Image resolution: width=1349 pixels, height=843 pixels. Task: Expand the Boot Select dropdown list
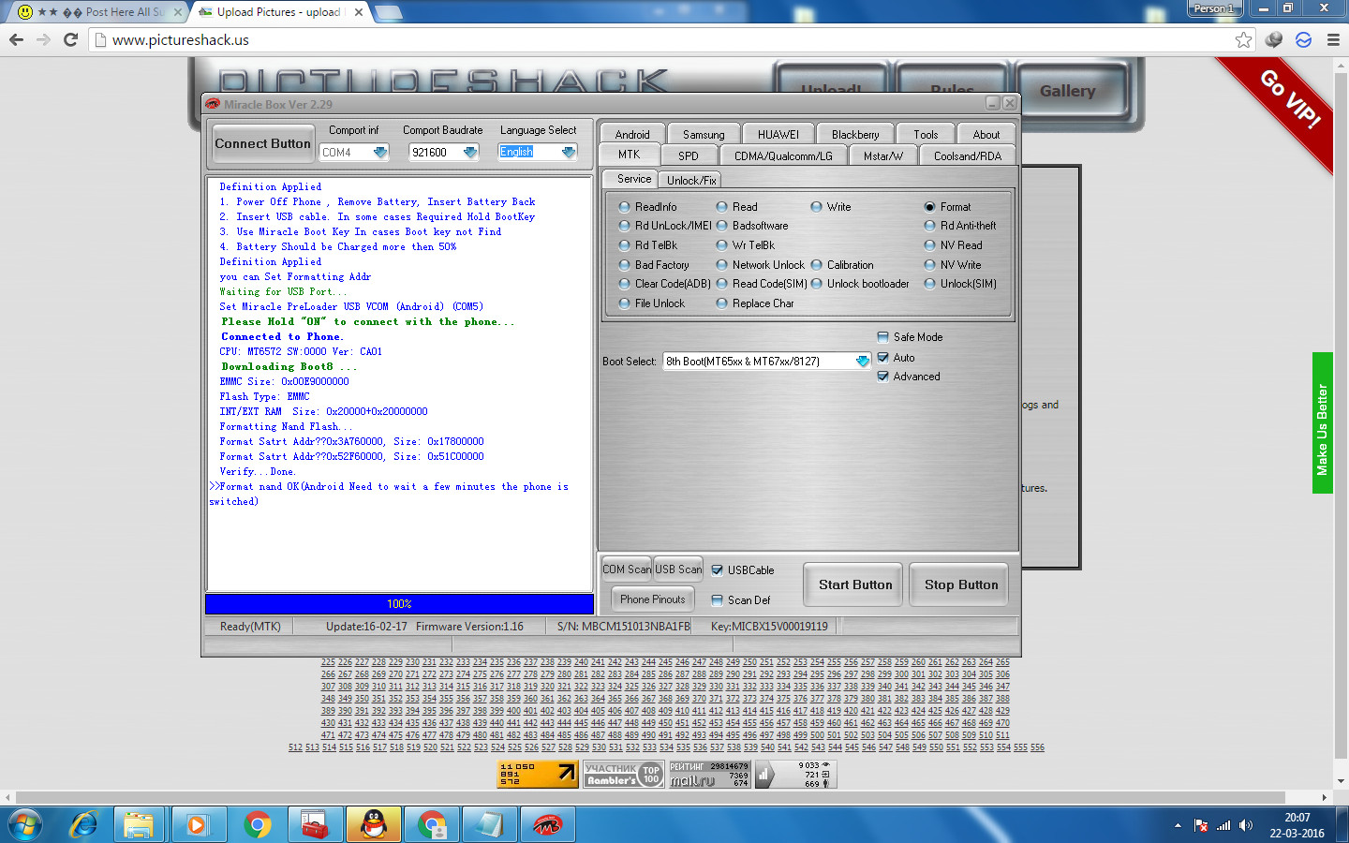863,361
